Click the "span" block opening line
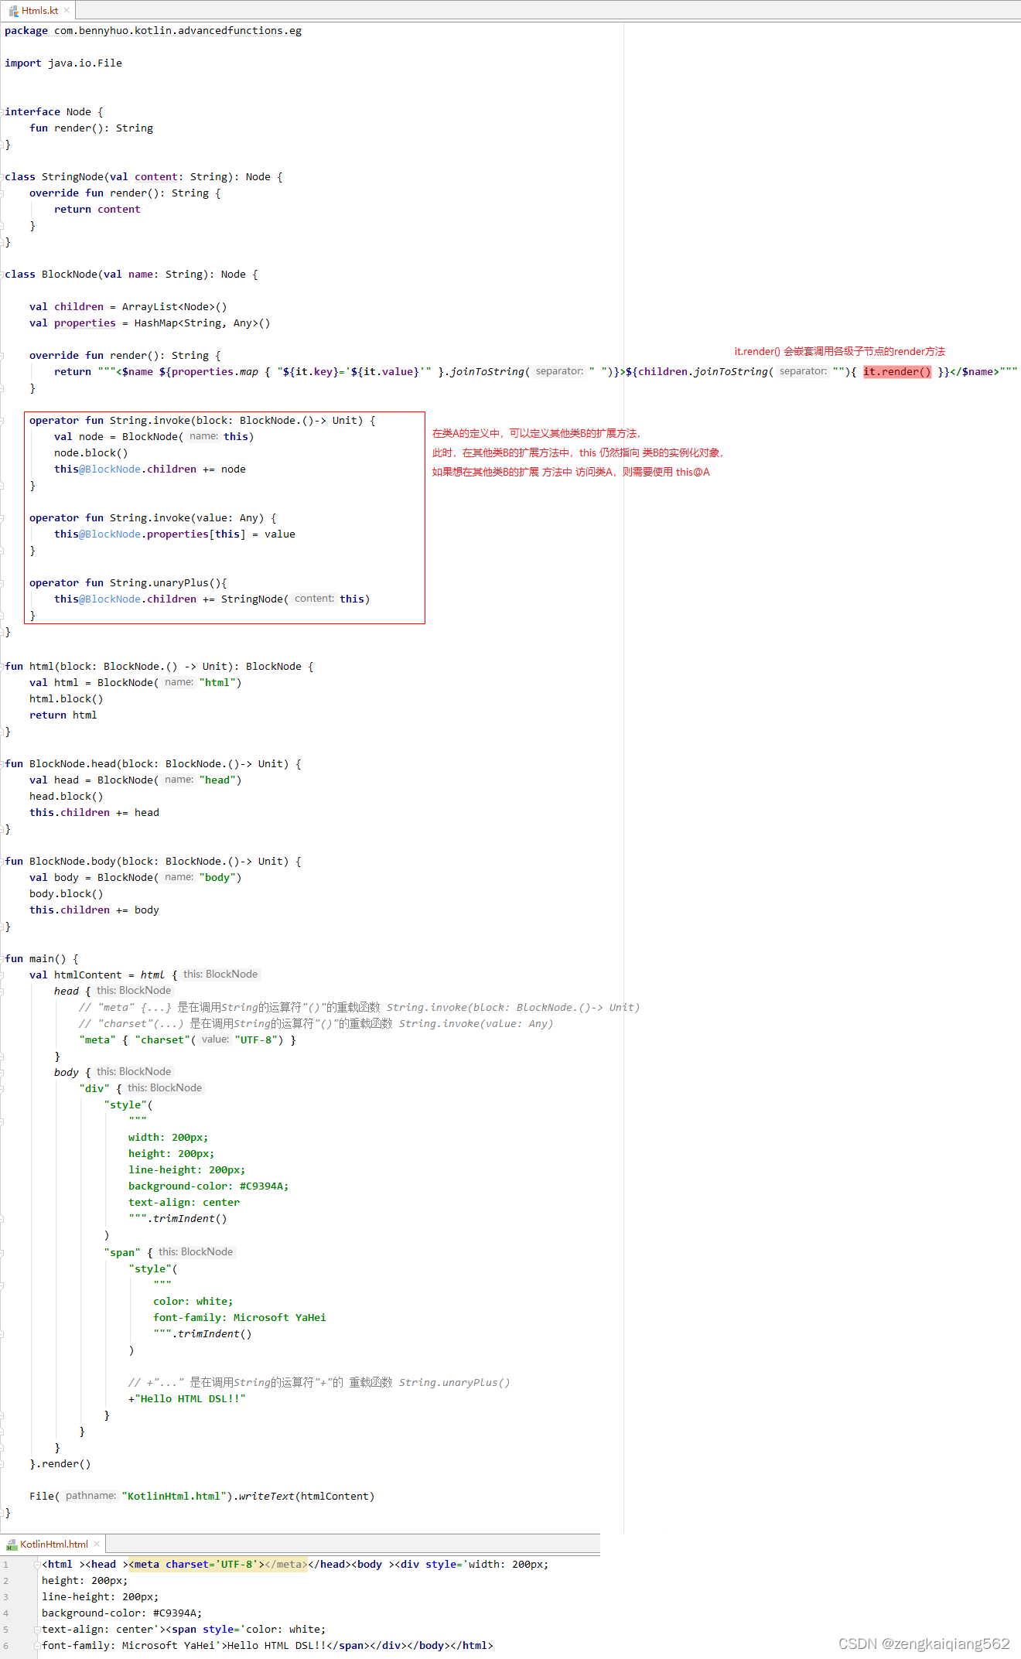The height and width of the screenshot is (1659, 1021). [x=128, y=1252]
